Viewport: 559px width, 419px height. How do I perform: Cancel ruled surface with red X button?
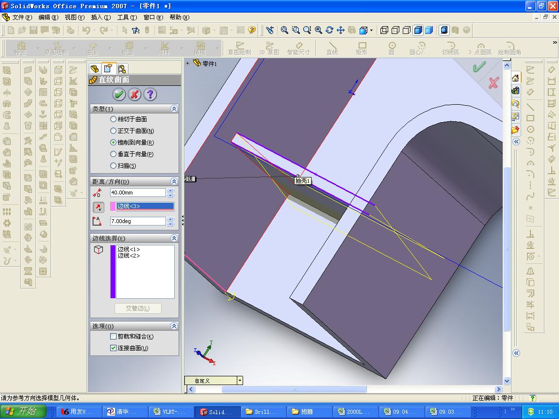(x=134, y=95)
